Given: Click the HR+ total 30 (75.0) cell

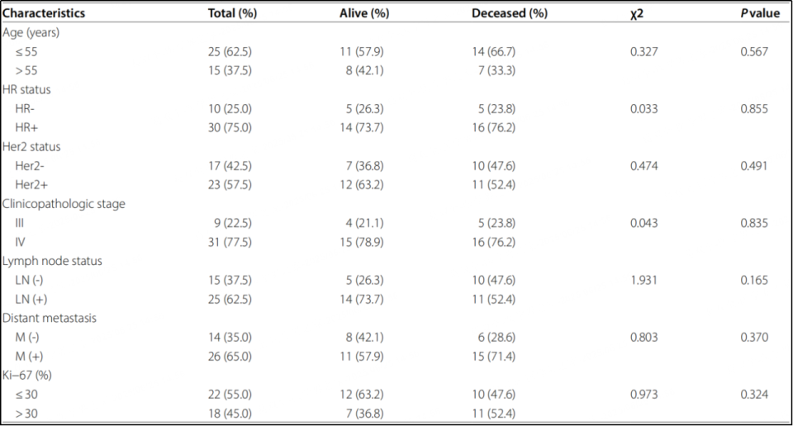Looking at the screenshot, I should (x=229, y=127).
